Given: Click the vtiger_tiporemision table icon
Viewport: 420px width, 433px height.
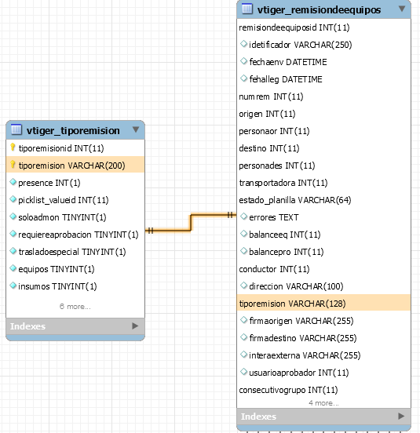Looking at the screenshot, I should (x=16, y=129).
